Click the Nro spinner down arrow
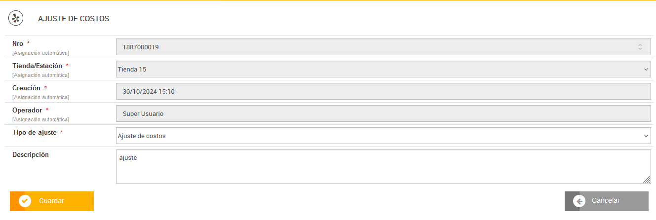The width and height of the screenshot is (656, 220). tap(640, 49)
